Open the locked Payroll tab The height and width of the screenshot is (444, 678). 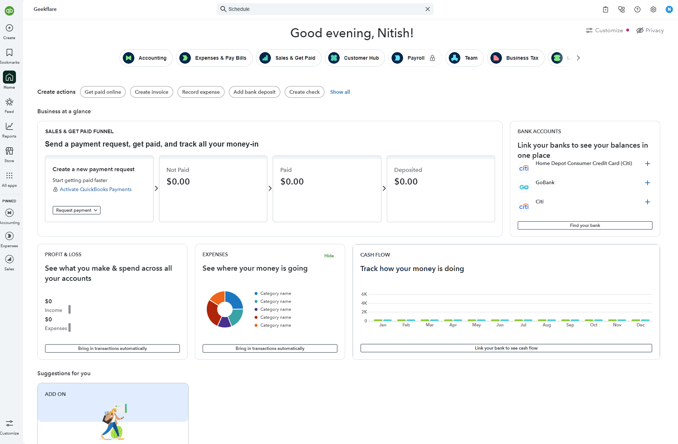tap(415, 58)
